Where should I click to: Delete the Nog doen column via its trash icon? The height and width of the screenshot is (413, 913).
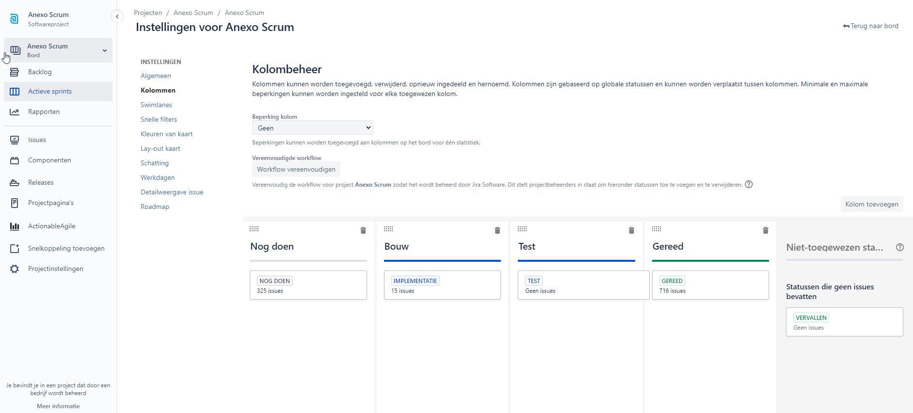(363, 230)
